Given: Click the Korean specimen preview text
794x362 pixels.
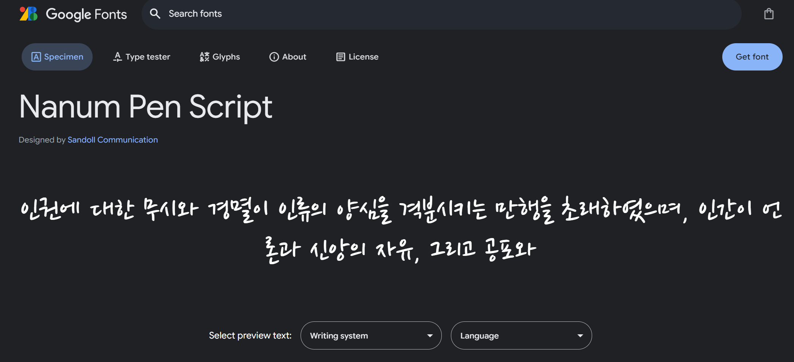Looking at the screenshot, I should tap(401, 229).
